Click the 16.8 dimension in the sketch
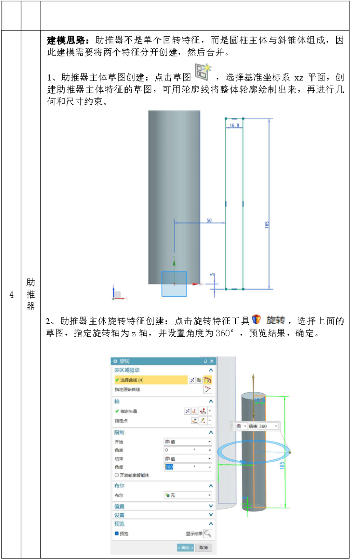Viewport: 350px width, 560px height. point(234,125)
